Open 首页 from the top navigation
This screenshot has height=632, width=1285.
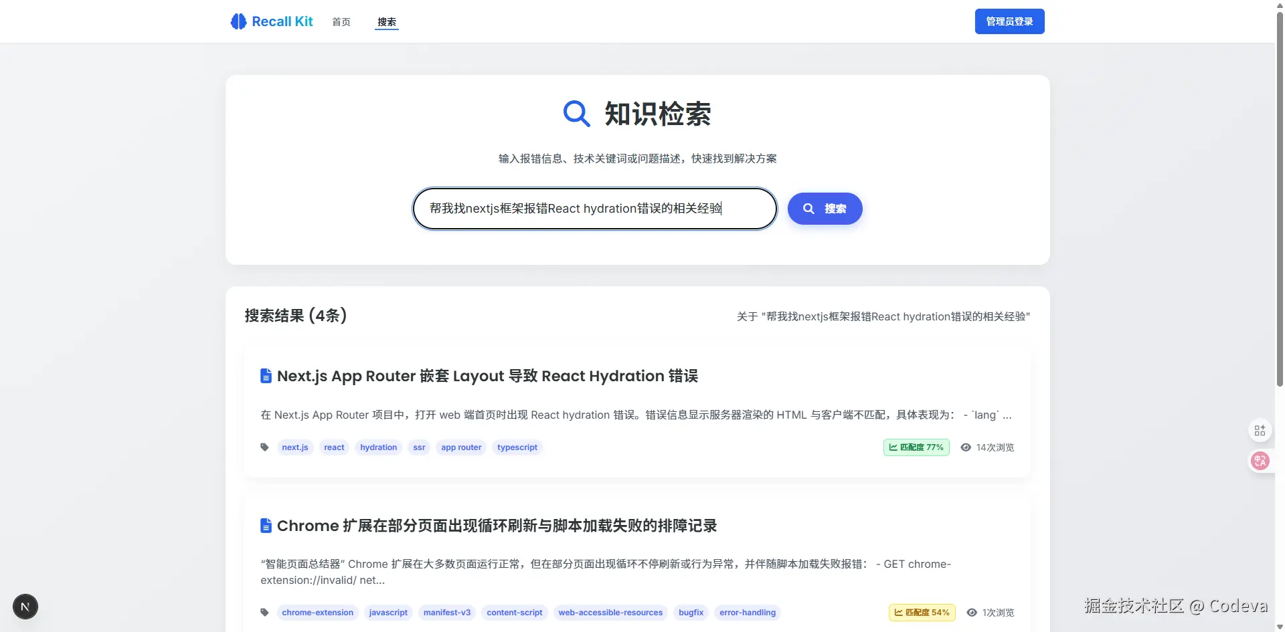[341, 21]
